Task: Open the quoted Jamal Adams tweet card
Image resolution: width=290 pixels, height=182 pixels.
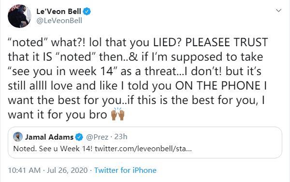Action: pos(145,143)
